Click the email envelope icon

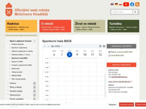109,77
